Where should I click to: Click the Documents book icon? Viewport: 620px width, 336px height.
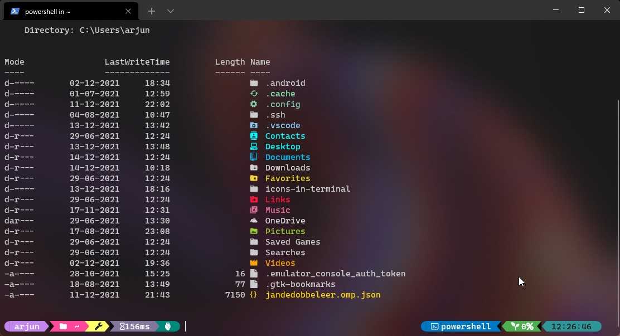coord(254,157)
